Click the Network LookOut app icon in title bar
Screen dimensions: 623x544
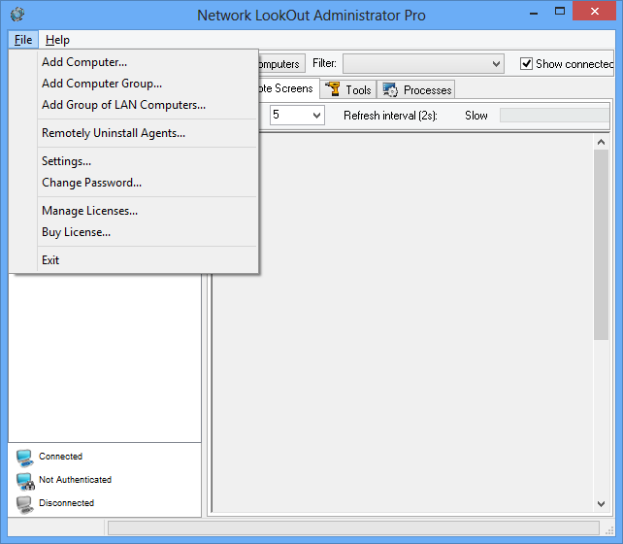(17, 15)
